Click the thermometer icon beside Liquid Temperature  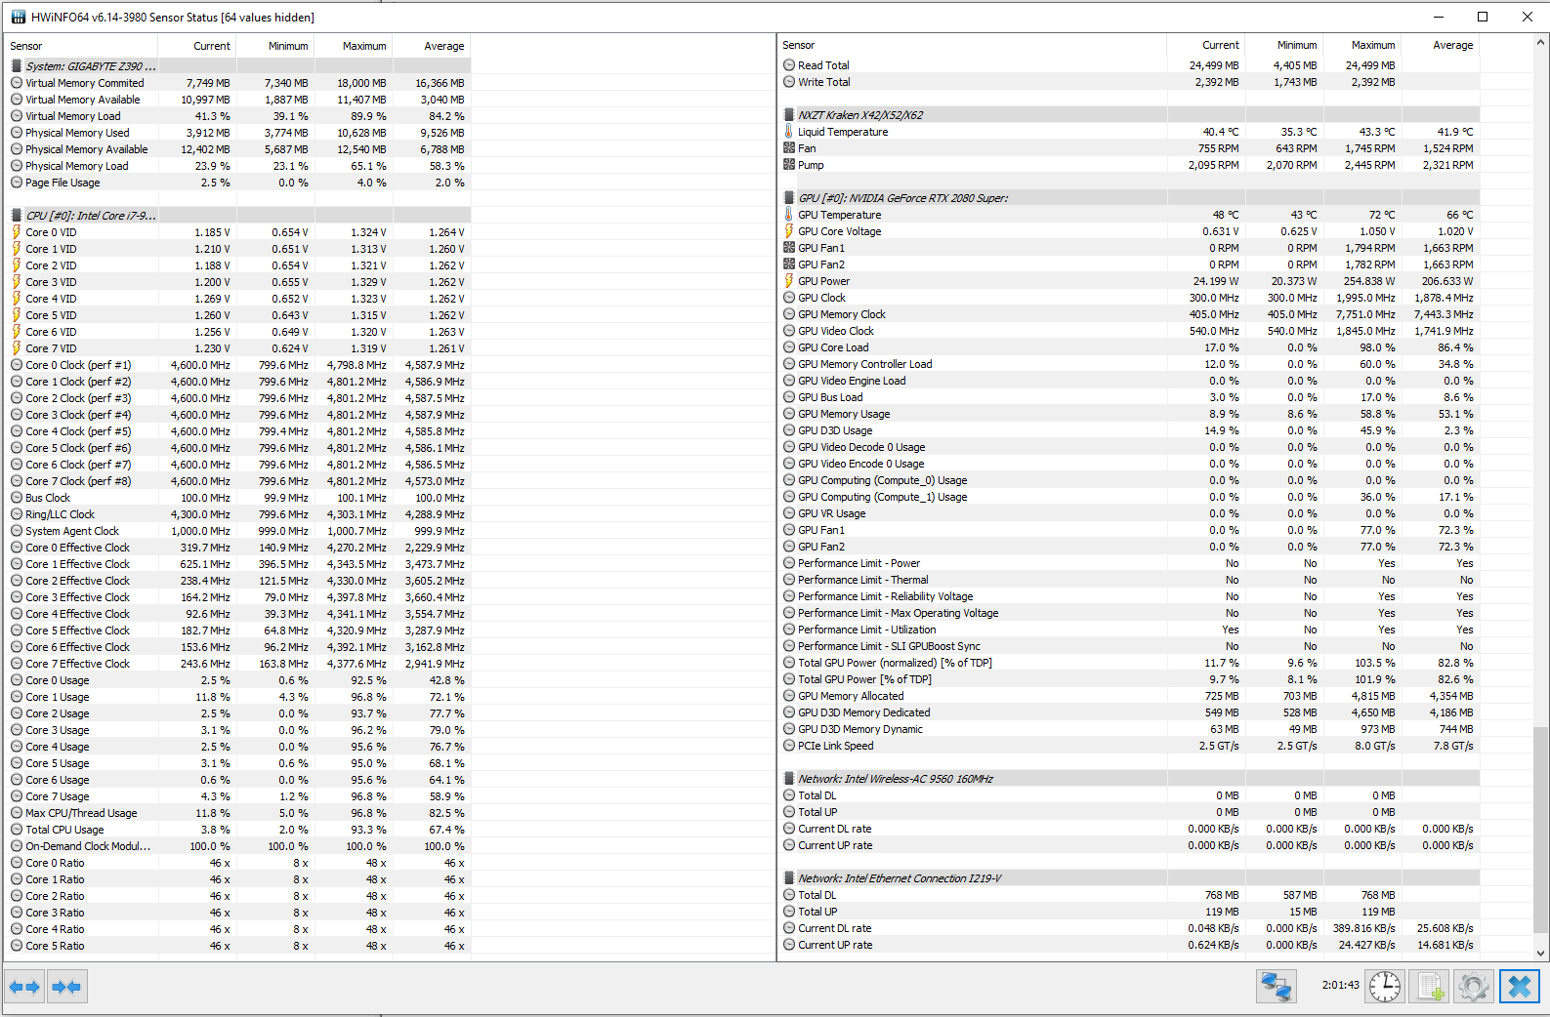[789, 132]
